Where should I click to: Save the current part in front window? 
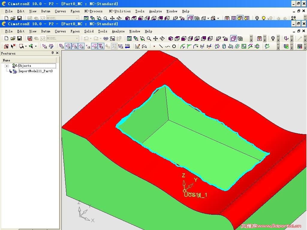coord(19,38)
